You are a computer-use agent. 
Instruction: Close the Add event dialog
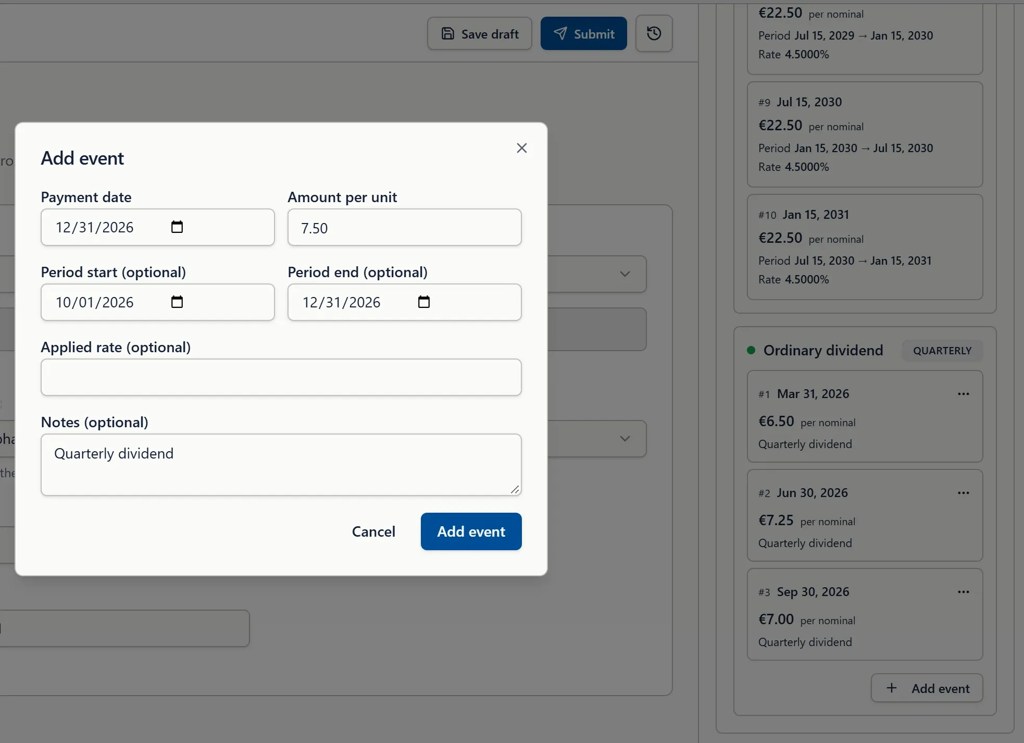521,148
